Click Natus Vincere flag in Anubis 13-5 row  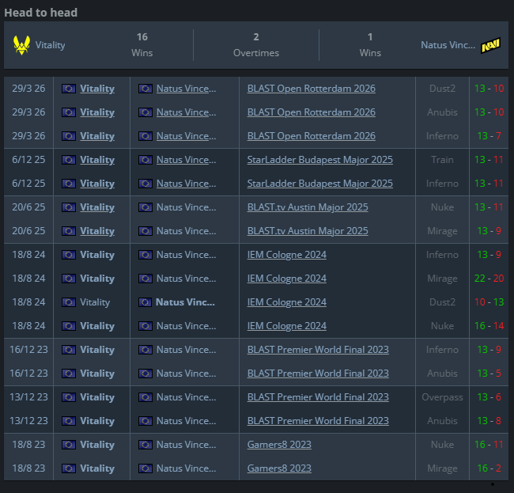146,374
